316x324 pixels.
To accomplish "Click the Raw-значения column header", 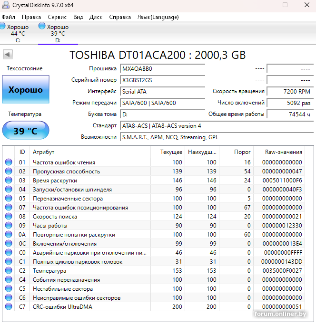I will tap(284, 152).
